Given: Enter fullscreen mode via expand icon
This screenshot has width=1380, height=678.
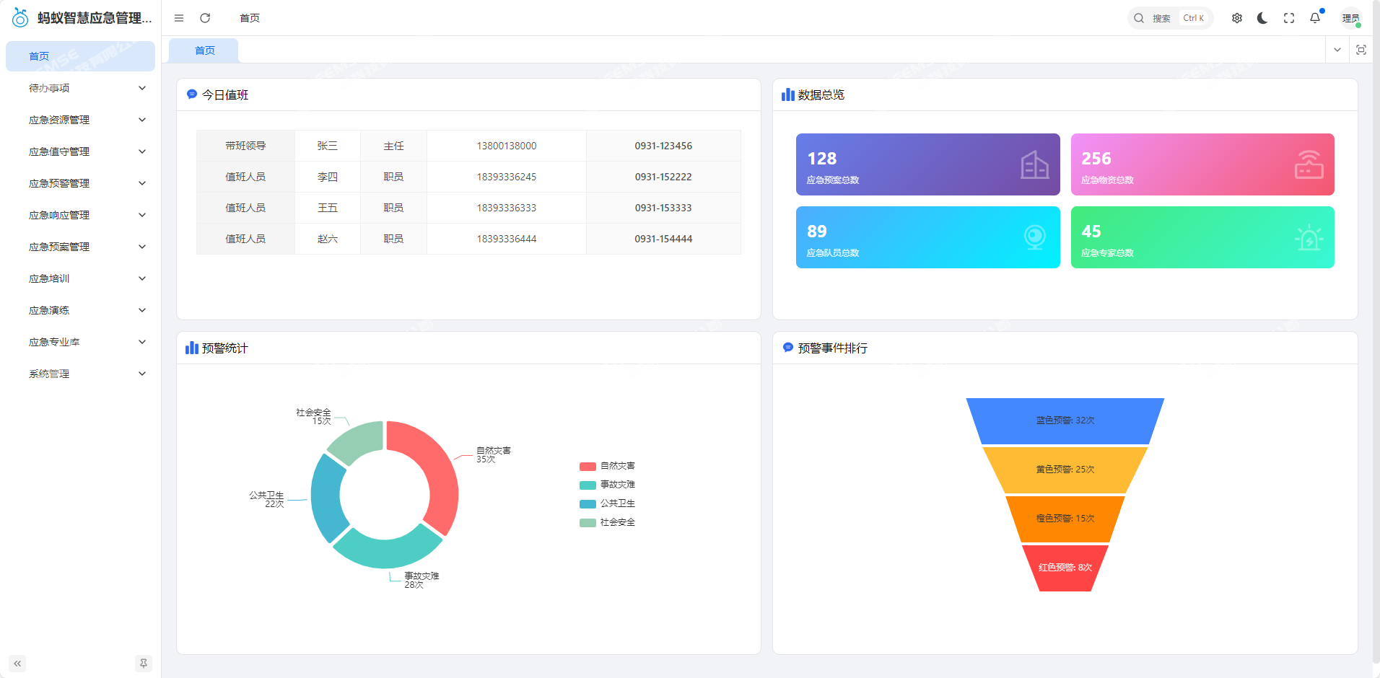Looking at the screenshot, I should coord(1289,18).
